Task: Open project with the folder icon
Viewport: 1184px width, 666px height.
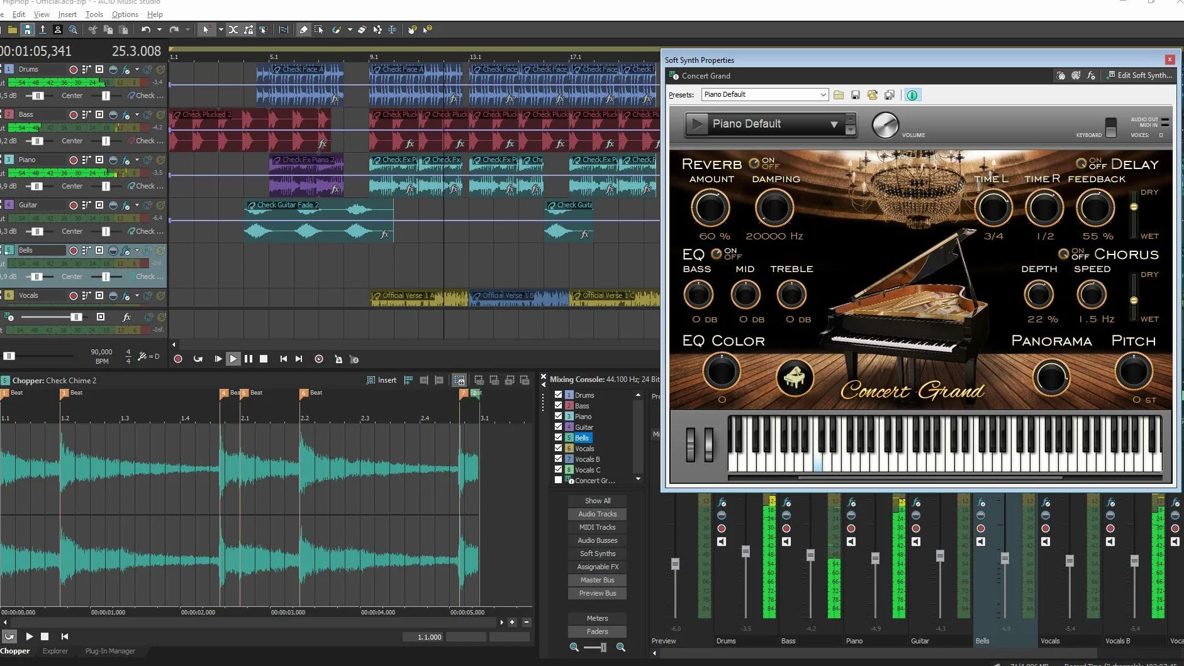Action: [x=13, y=30]
